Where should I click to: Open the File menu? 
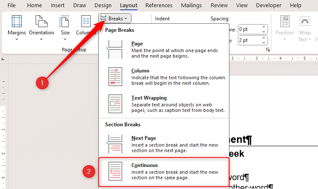click(11, 6)
